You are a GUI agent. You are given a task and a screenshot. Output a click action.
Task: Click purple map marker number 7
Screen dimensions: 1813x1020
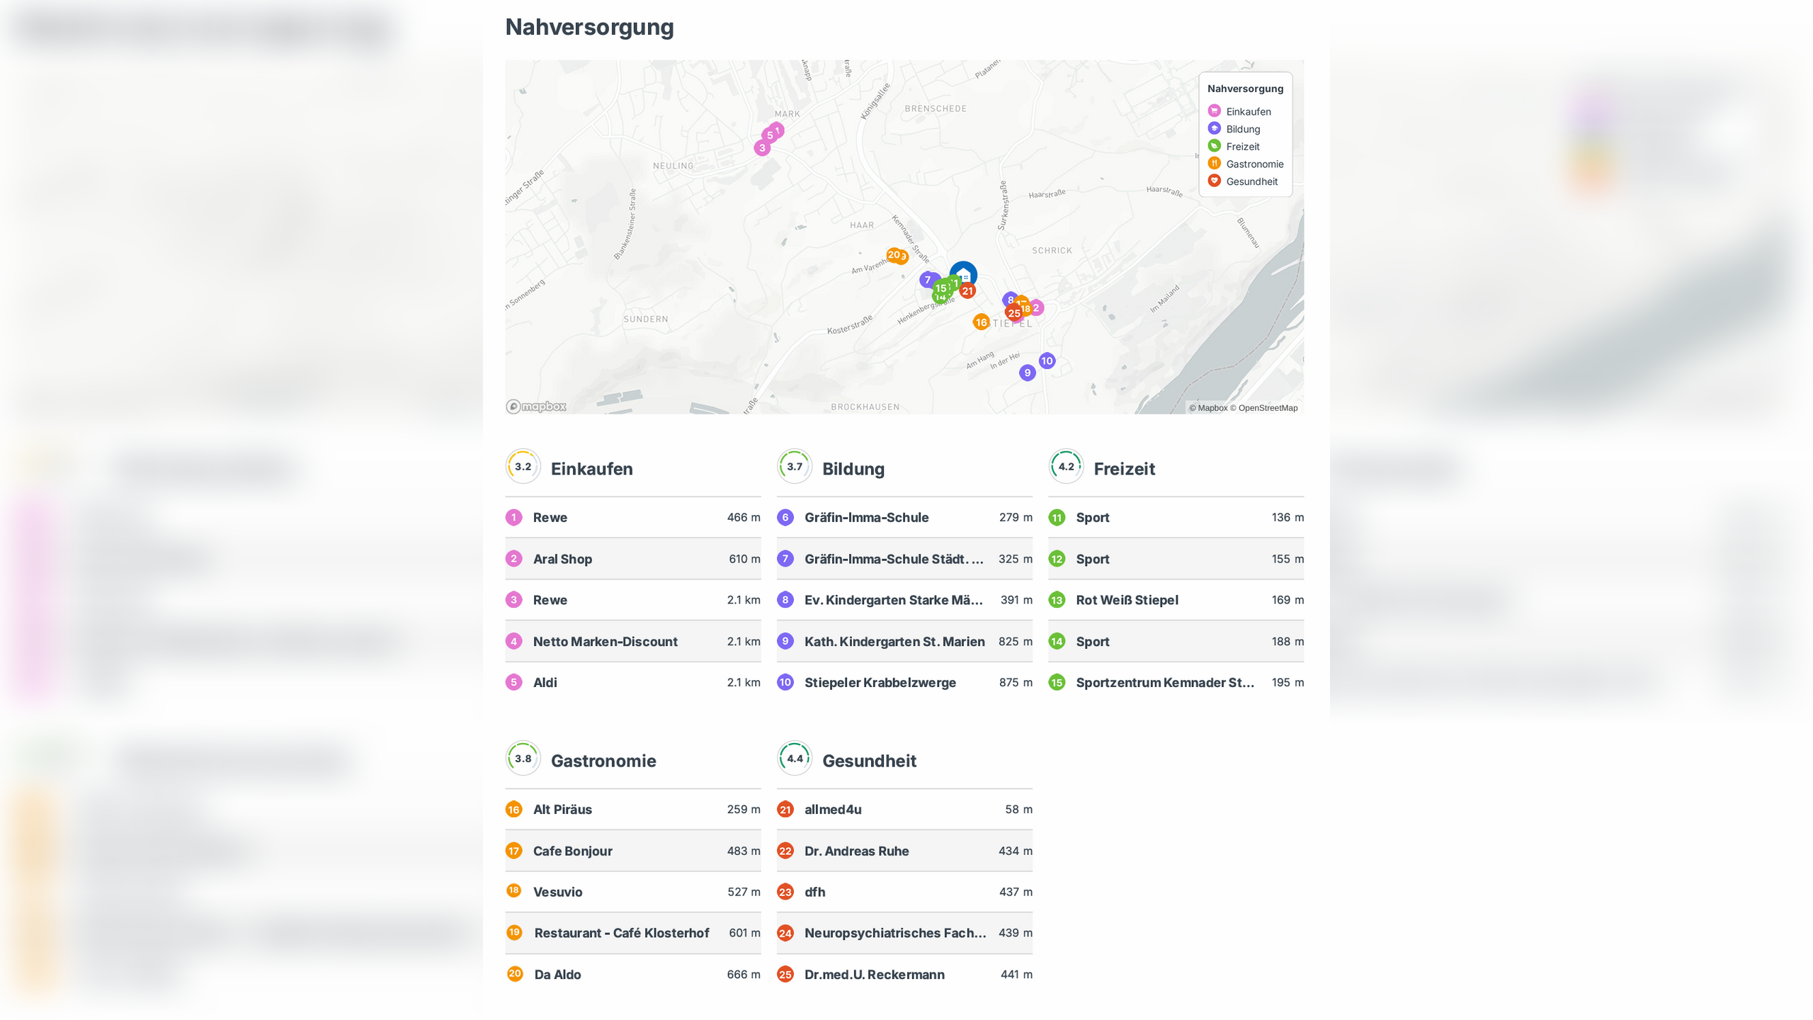(927, 280)
